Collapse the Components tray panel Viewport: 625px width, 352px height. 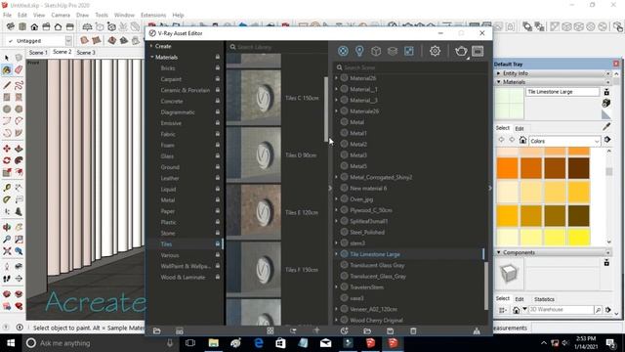pos(499,252)
